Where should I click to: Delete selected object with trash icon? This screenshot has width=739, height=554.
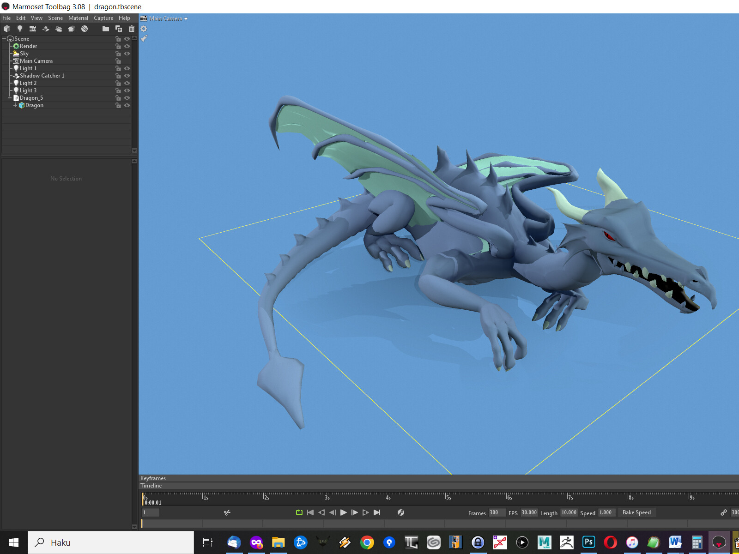click(x=132, y=29)
